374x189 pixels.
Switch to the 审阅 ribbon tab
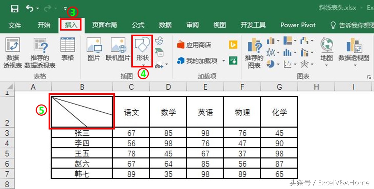coord(193,25)
